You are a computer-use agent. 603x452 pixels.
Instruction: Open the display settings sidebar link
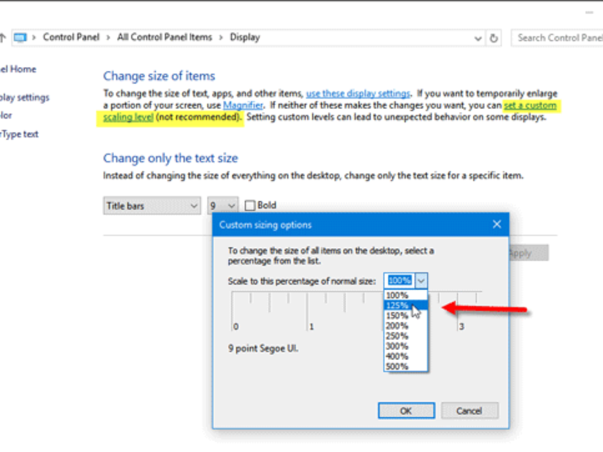tap(25, 97)
